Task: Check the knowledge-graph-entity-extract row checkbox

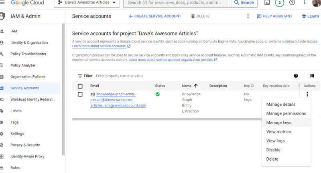Action: tap(80, 95)
